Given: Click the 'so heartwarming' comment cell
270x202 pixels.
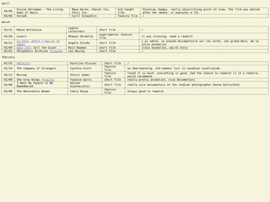Looking at the screenshot, I should [x=196, y=68].
